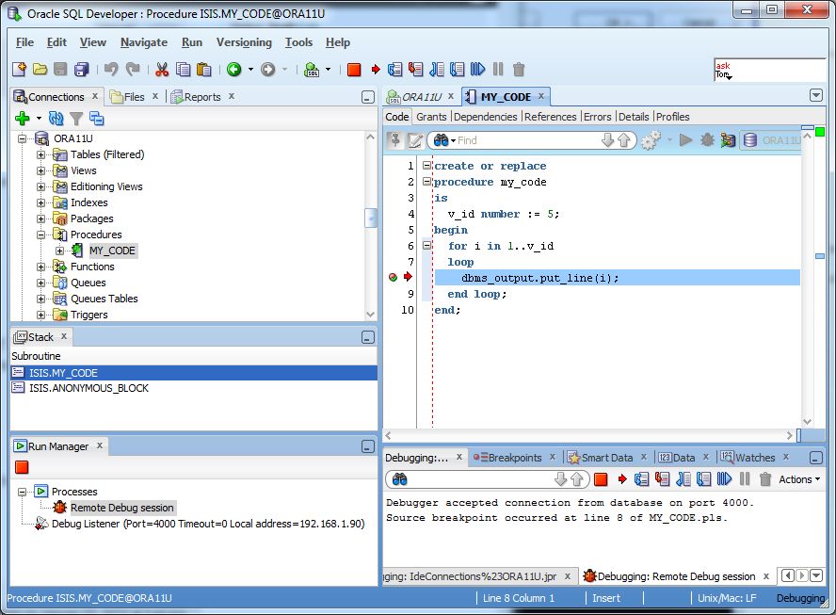Click the green Run arrow in code toolbar

[x=686, y=140]
